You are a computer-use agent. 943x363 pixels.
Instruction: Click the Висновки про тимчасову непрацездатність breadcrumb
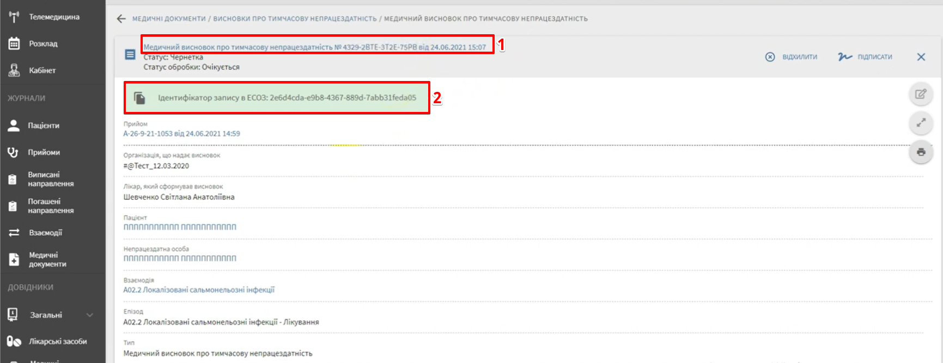(295, 19)
